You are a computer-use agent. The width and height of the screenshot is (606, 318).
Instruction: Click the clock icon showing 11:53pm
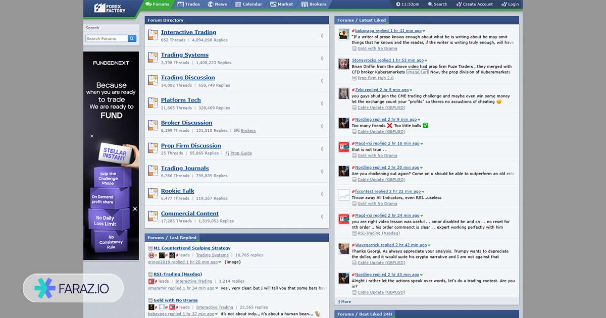click(398, 5)
